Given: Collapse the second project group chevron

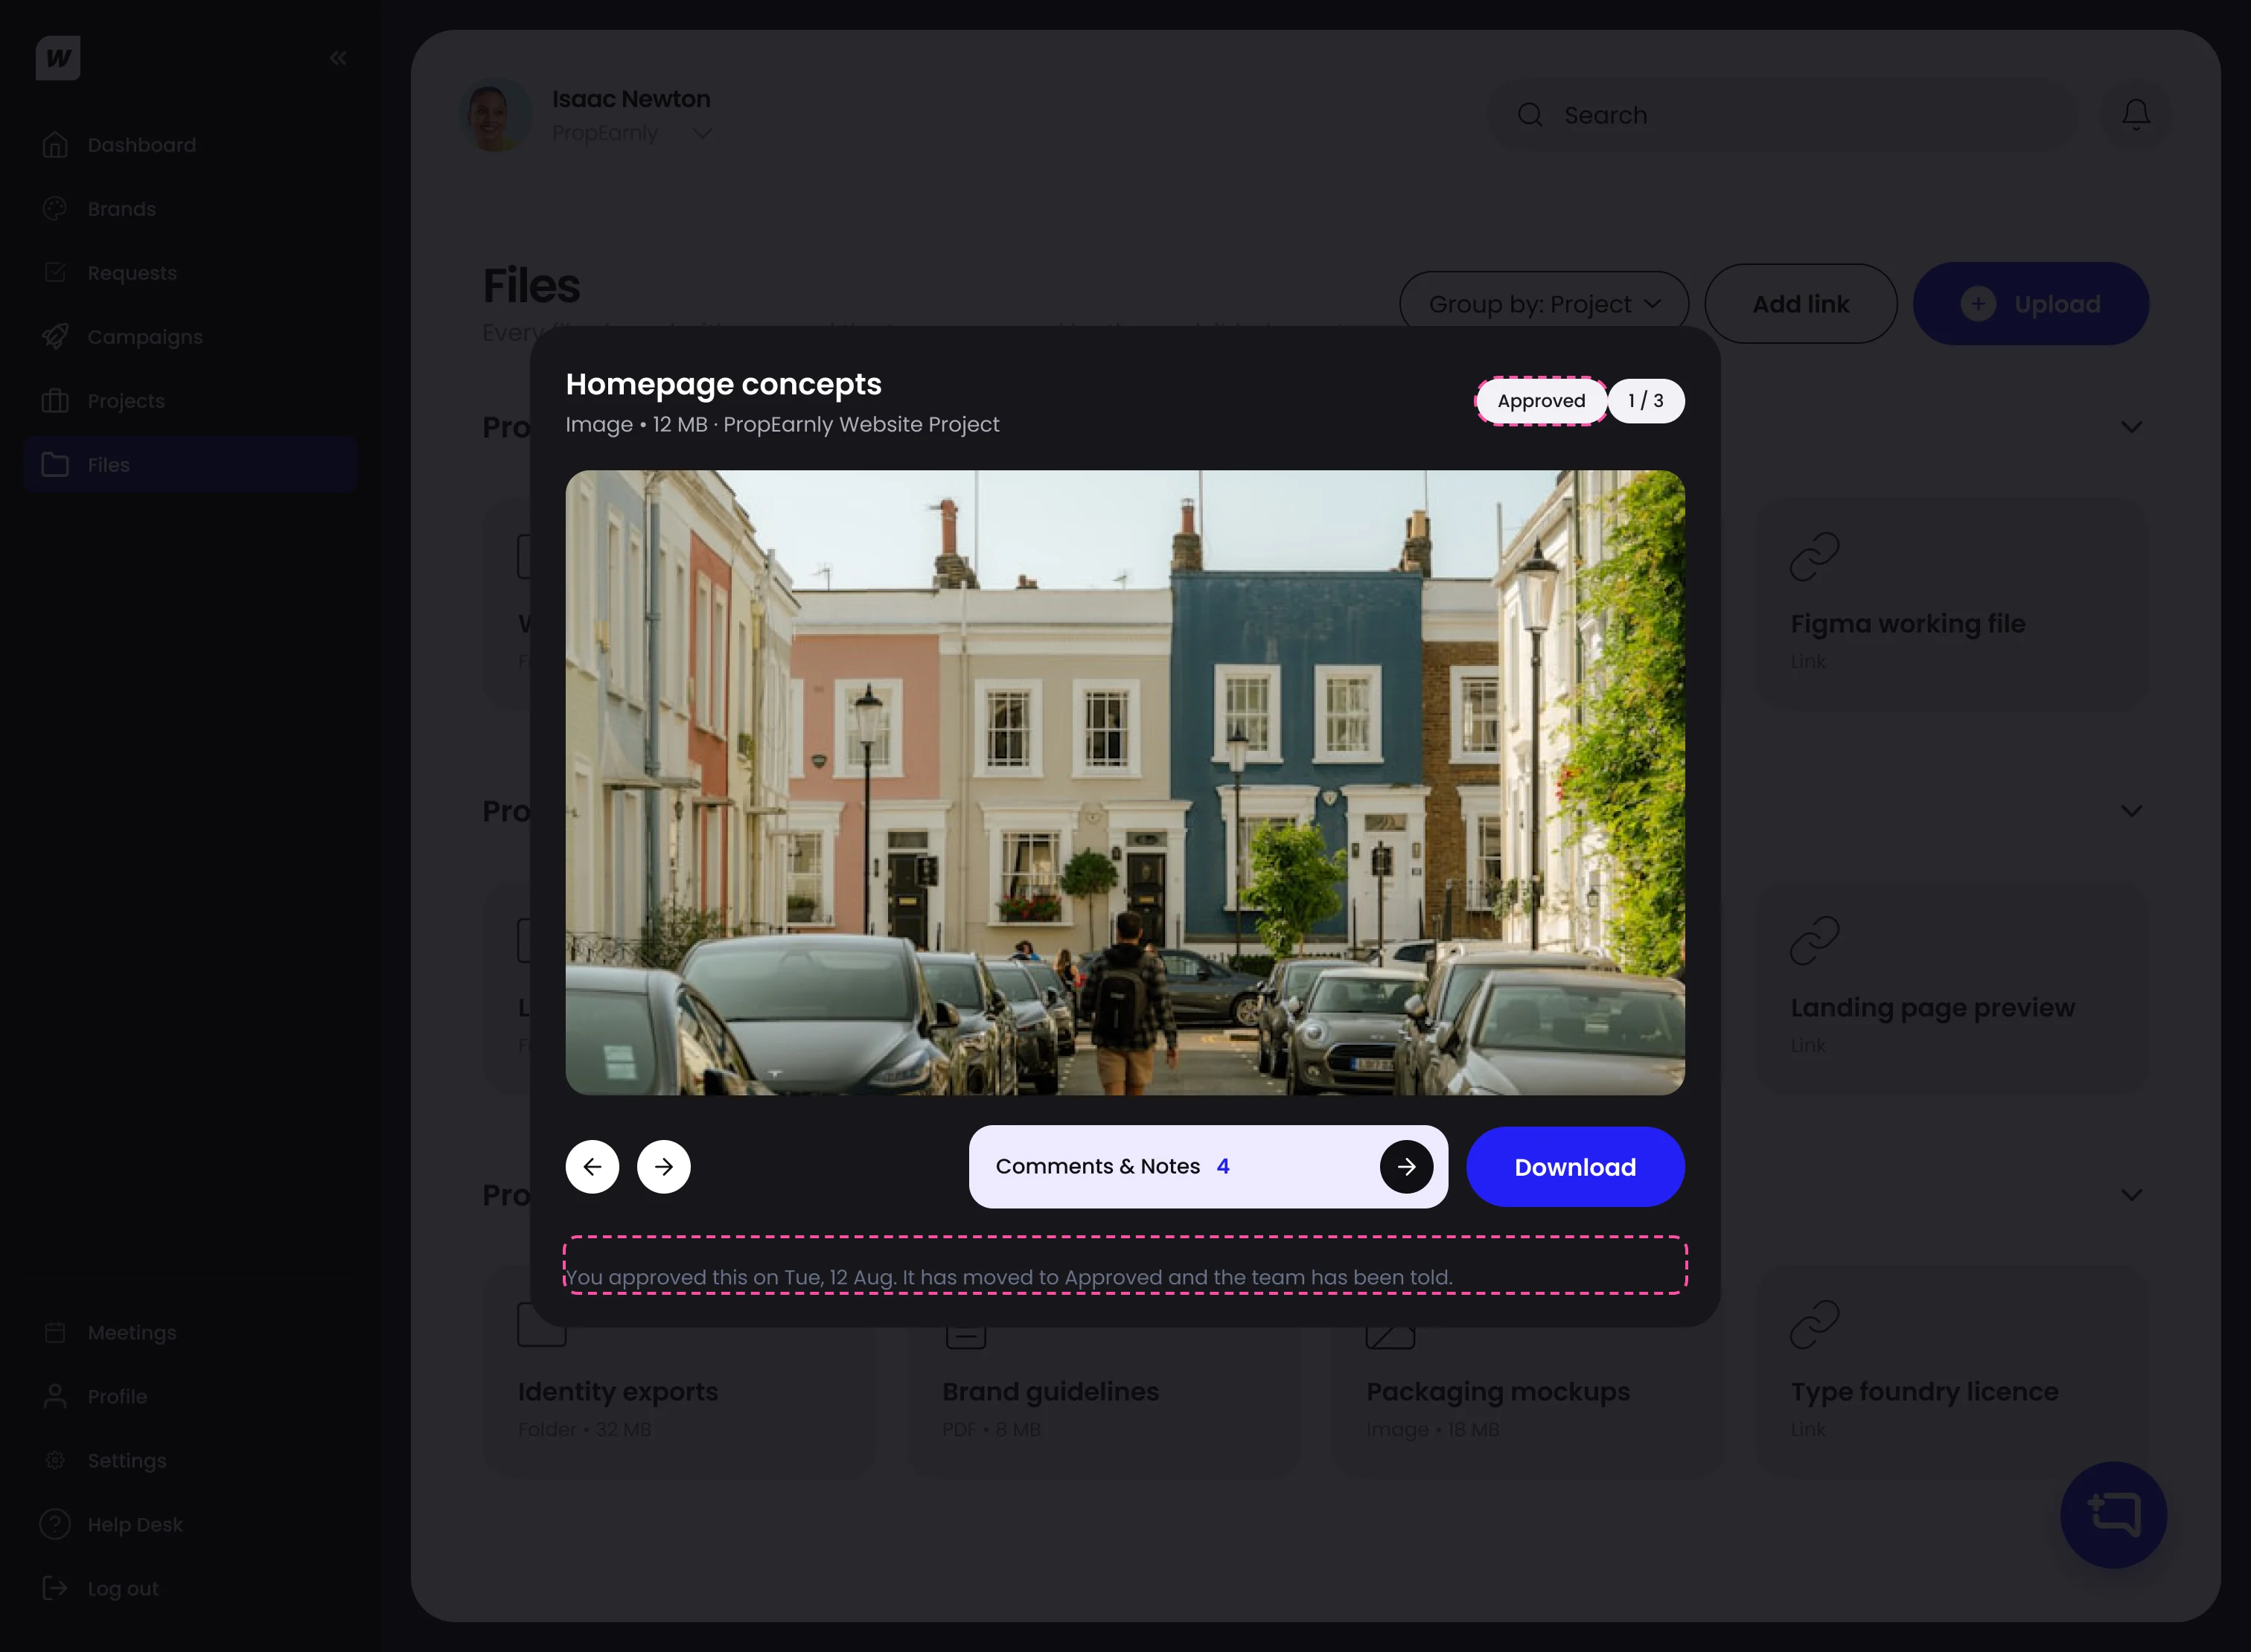Looking at the screenshot, I should pyautogui.click(x=2132, y=811).
